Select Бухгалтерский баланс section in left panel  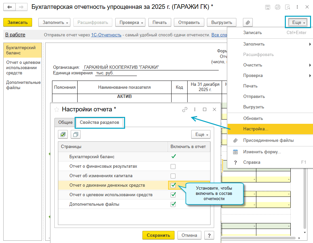(23, 50)
